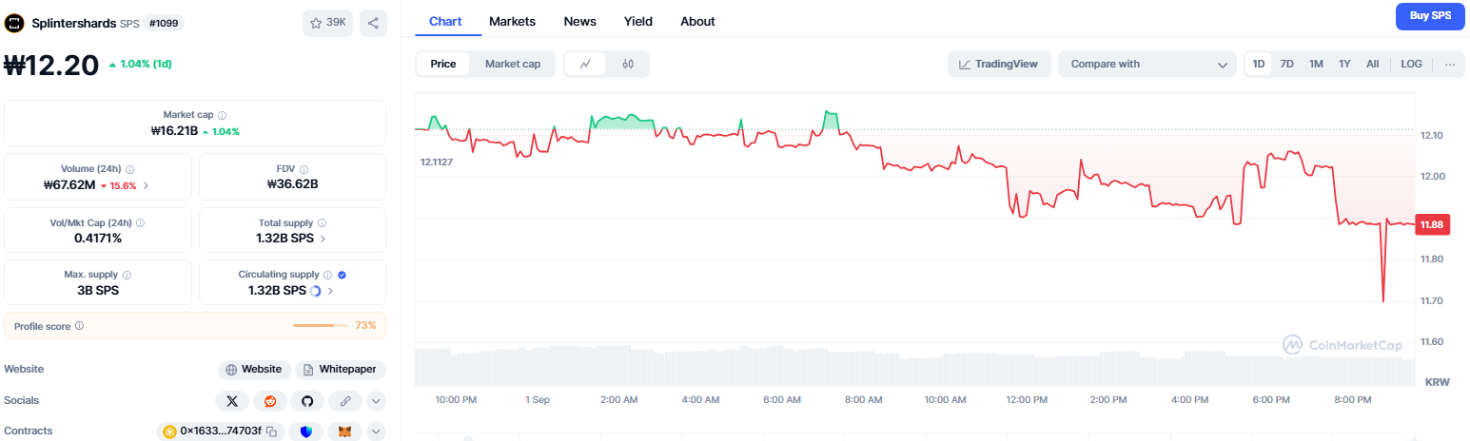Open the Markets tab
The width and height of the screenshot is (1470, 441).
click(512, 21)
